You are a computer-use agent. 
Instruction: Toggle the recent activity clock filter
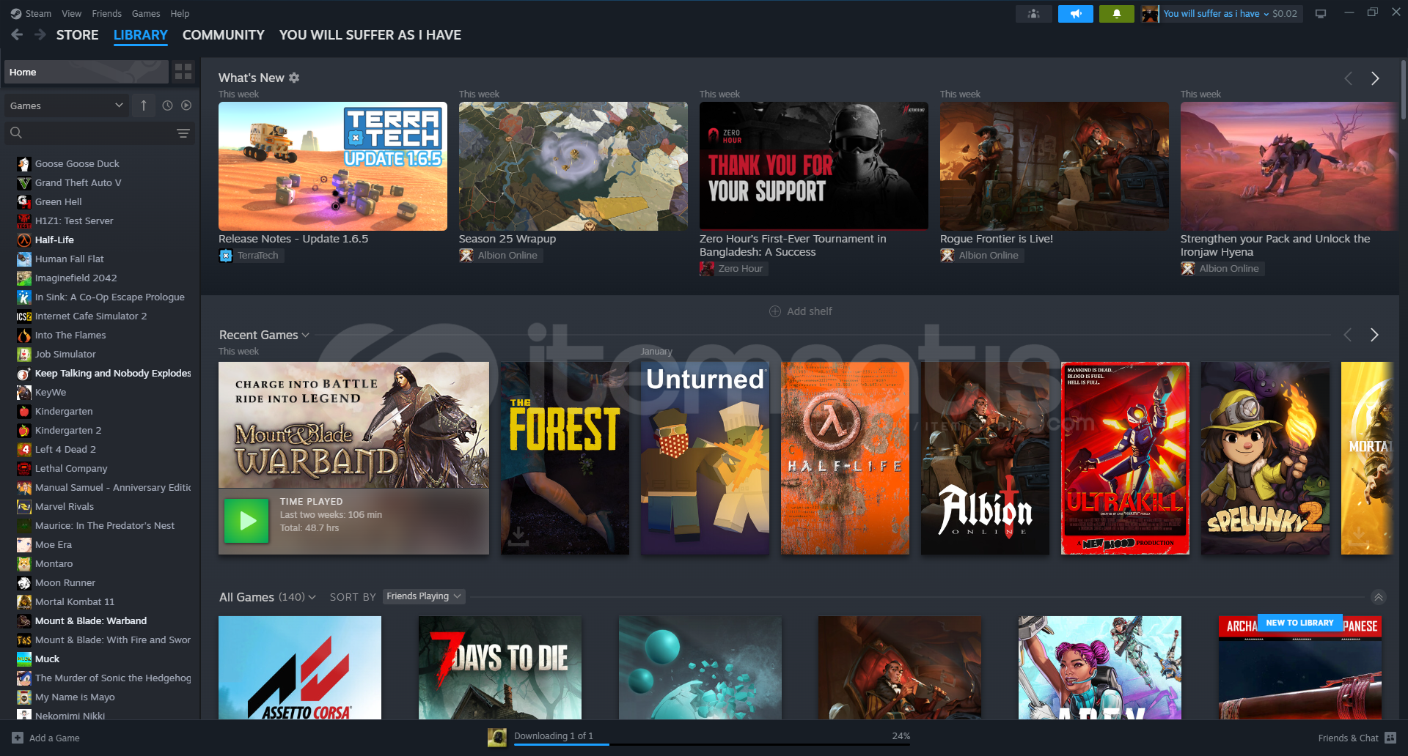point(167,105)
